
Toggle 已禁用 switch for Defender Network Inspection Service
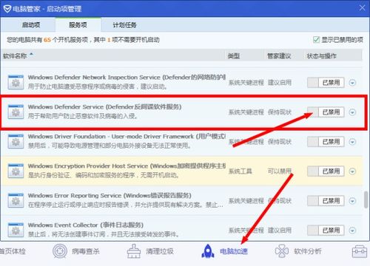(326, 83)
